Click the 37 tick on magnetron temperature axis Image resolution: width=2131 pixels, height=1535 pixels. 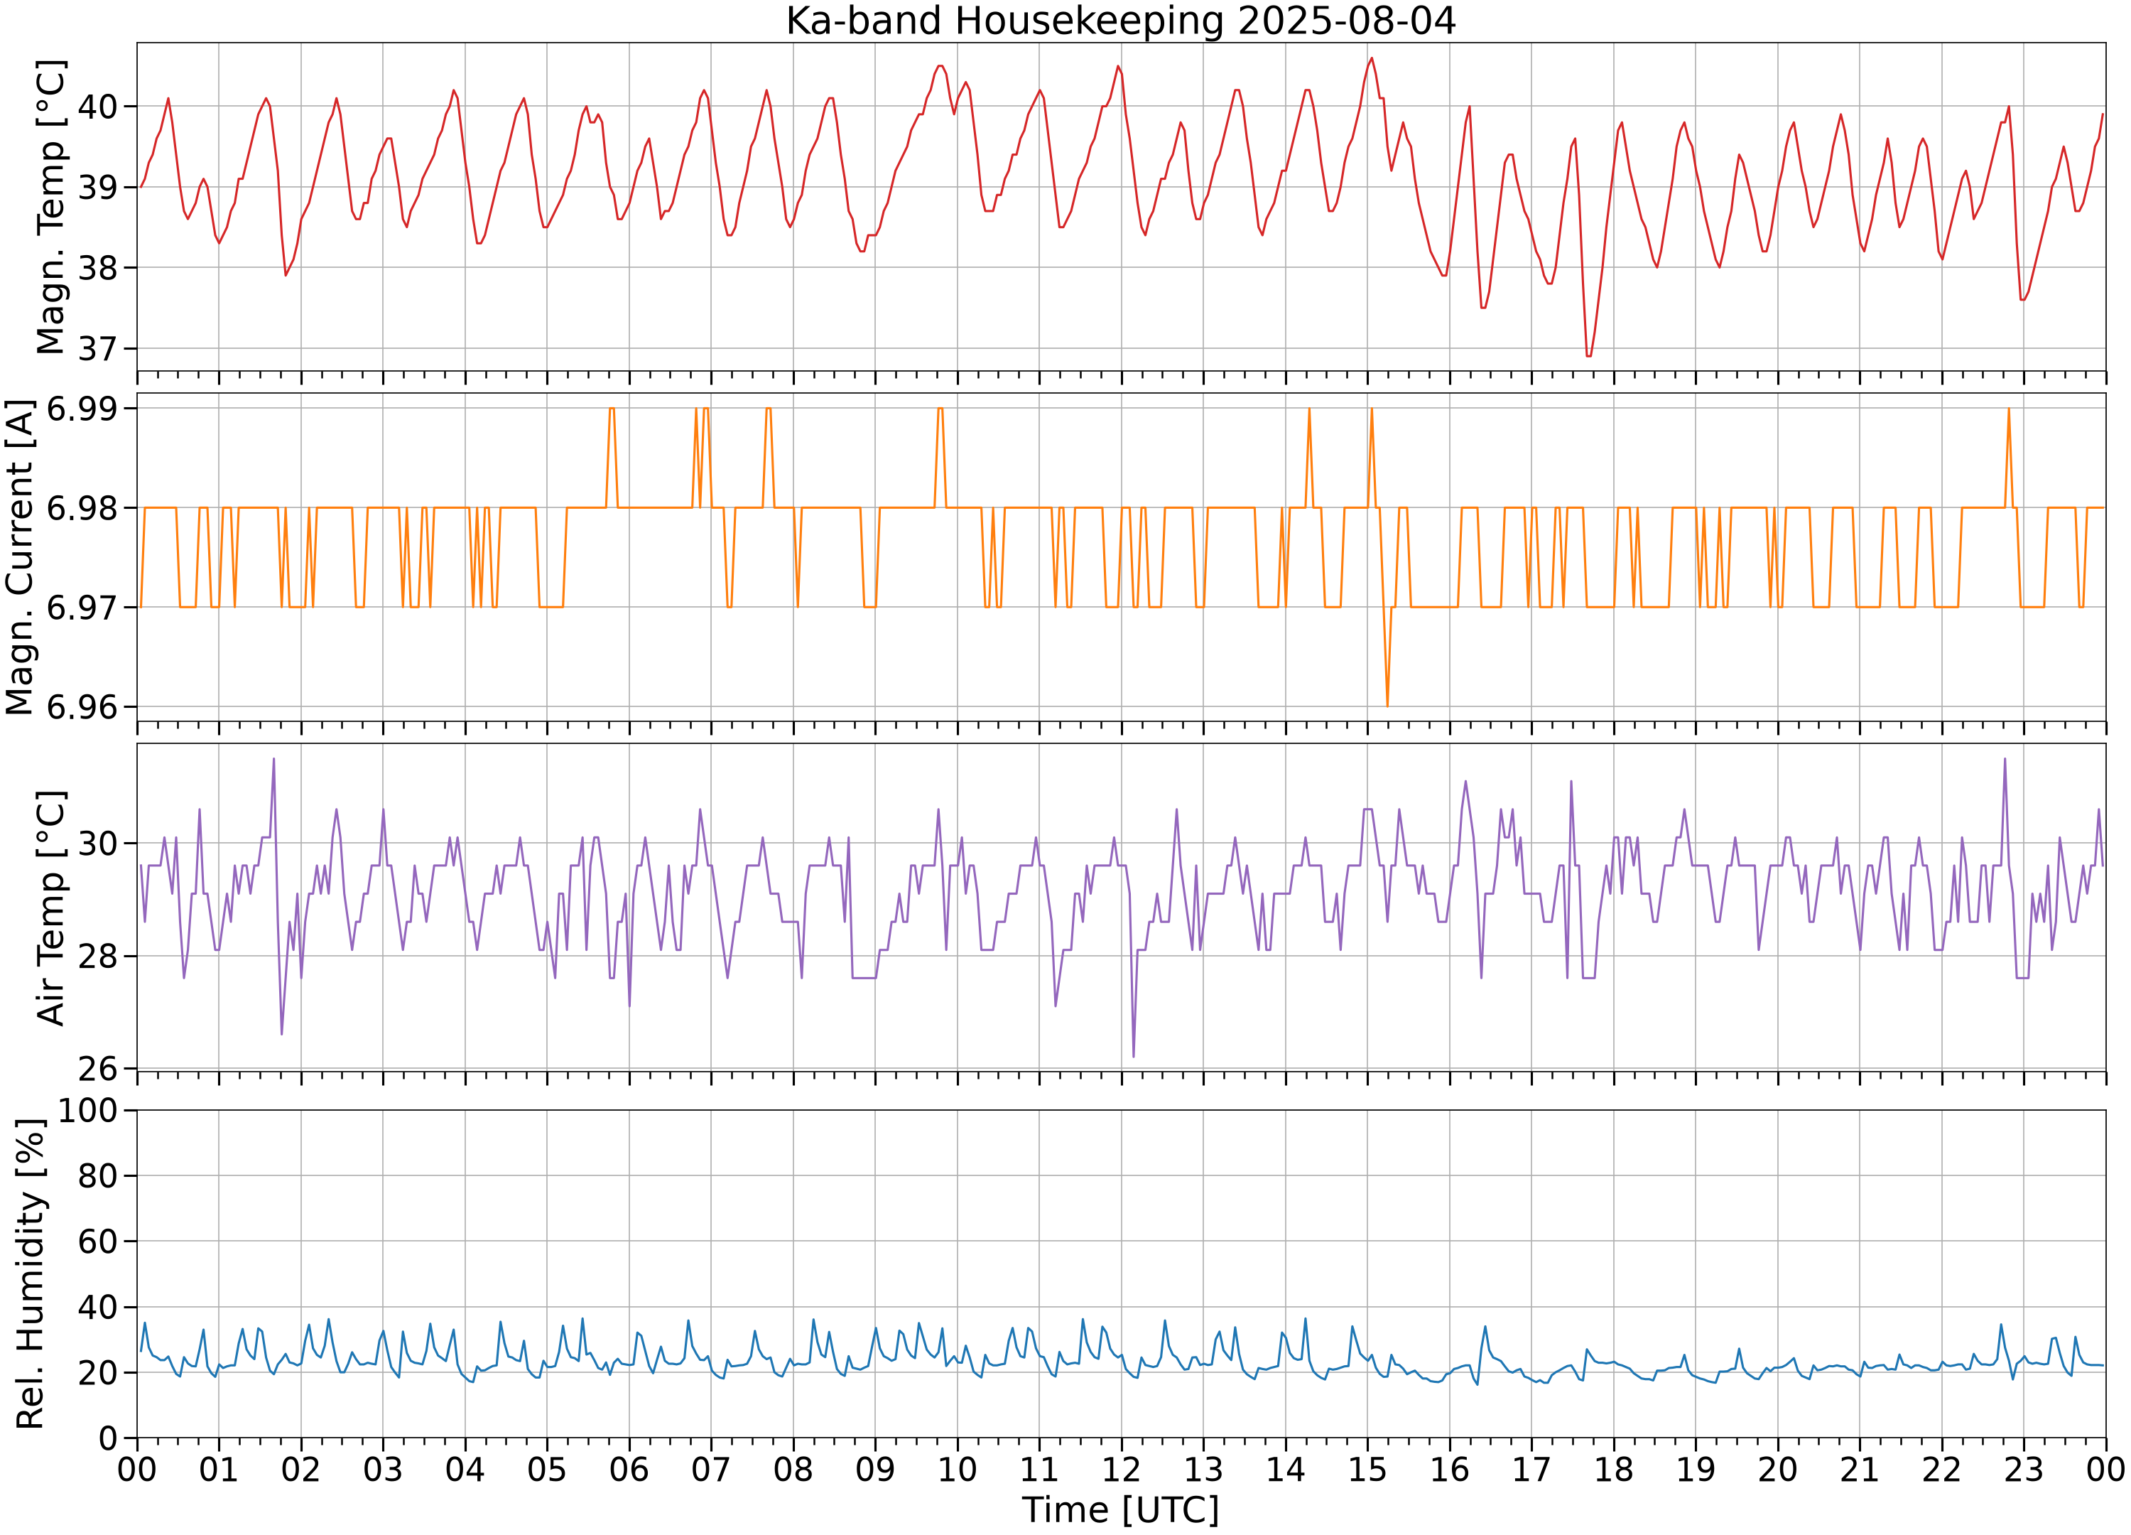click(x=99, y=349)
